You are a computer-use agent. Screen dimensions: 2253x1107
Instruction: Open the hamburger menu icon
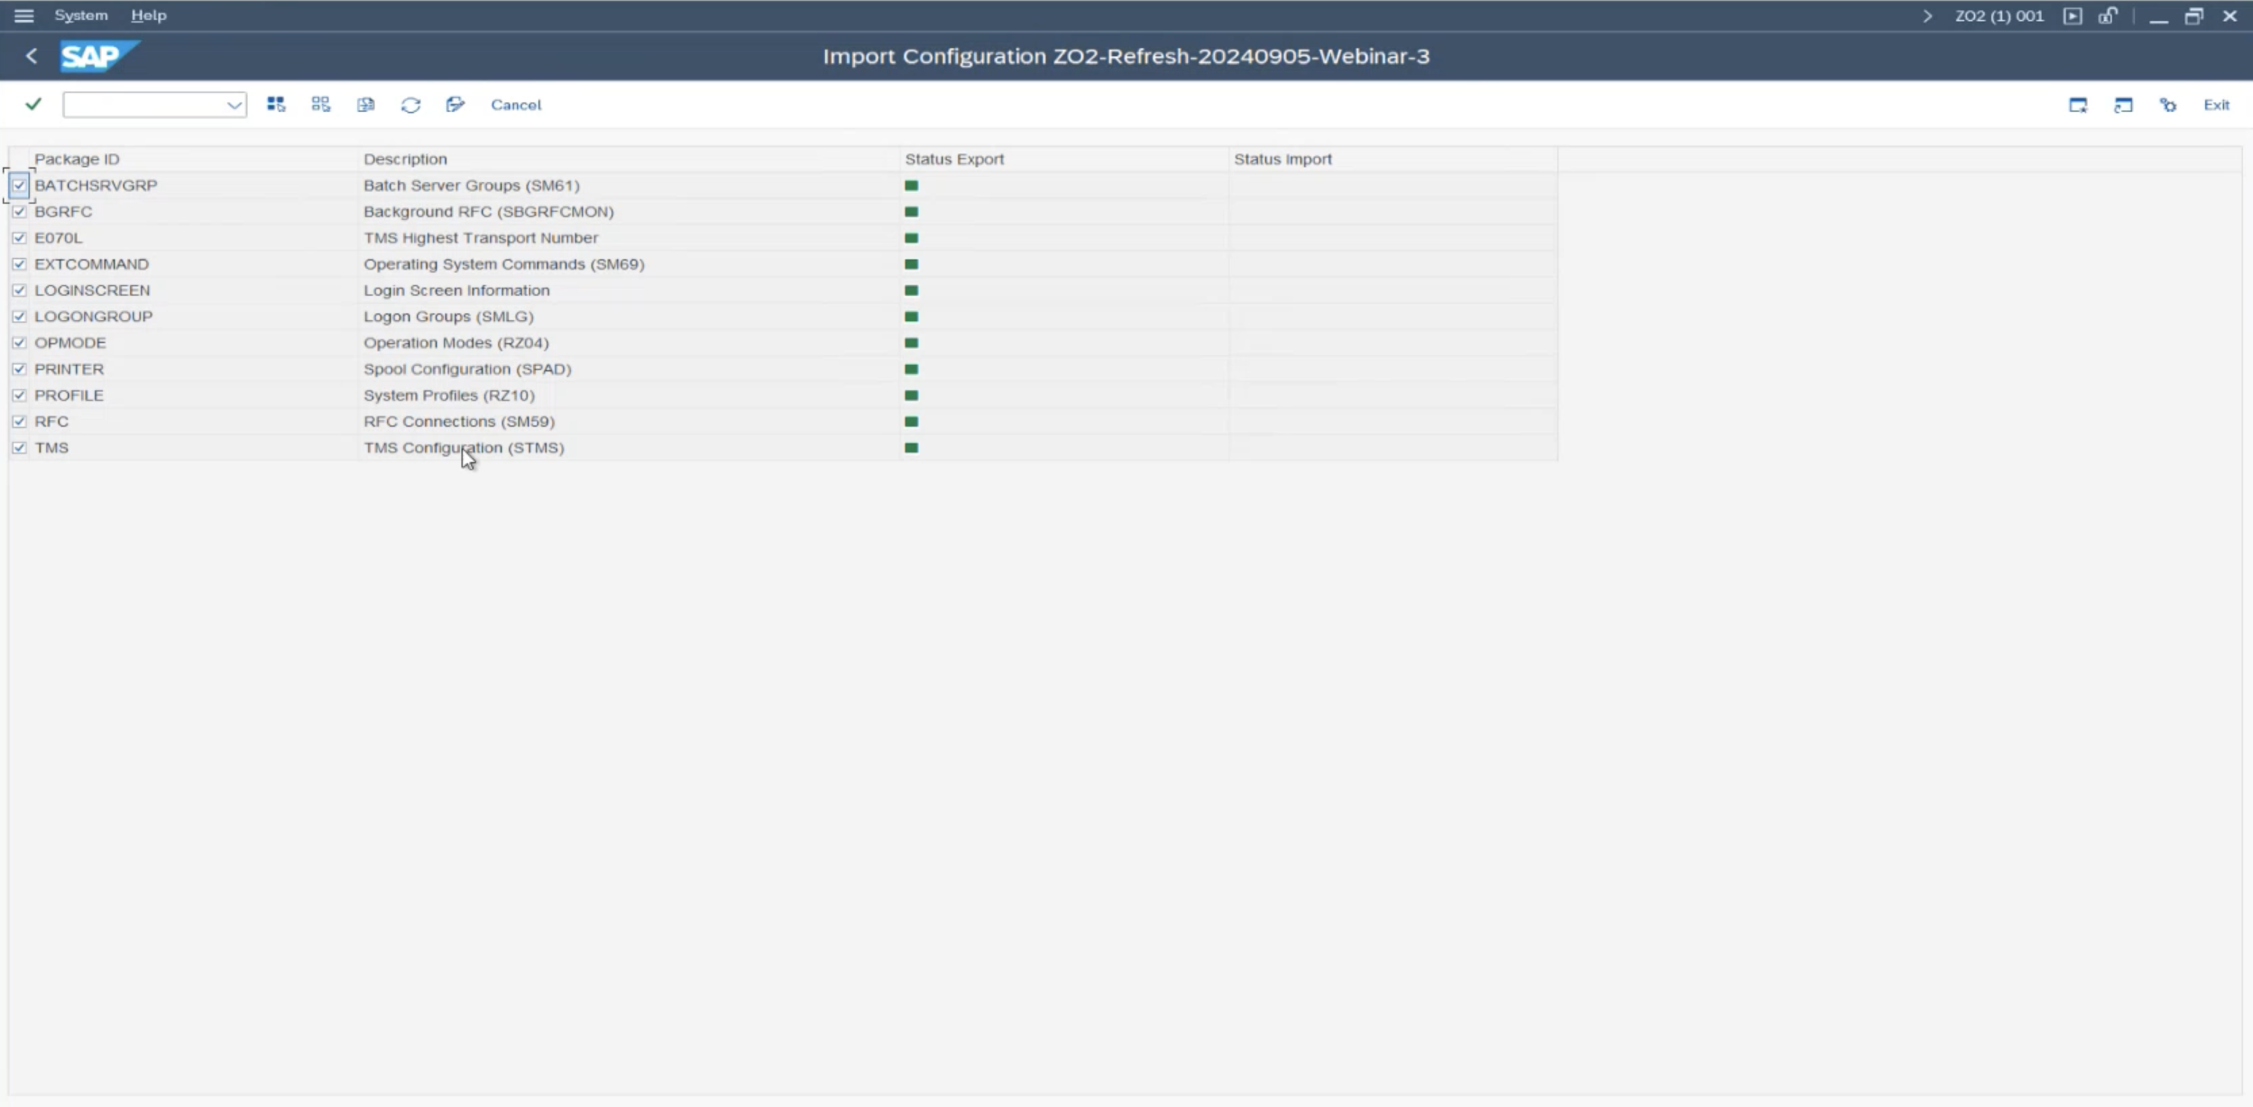24,15
